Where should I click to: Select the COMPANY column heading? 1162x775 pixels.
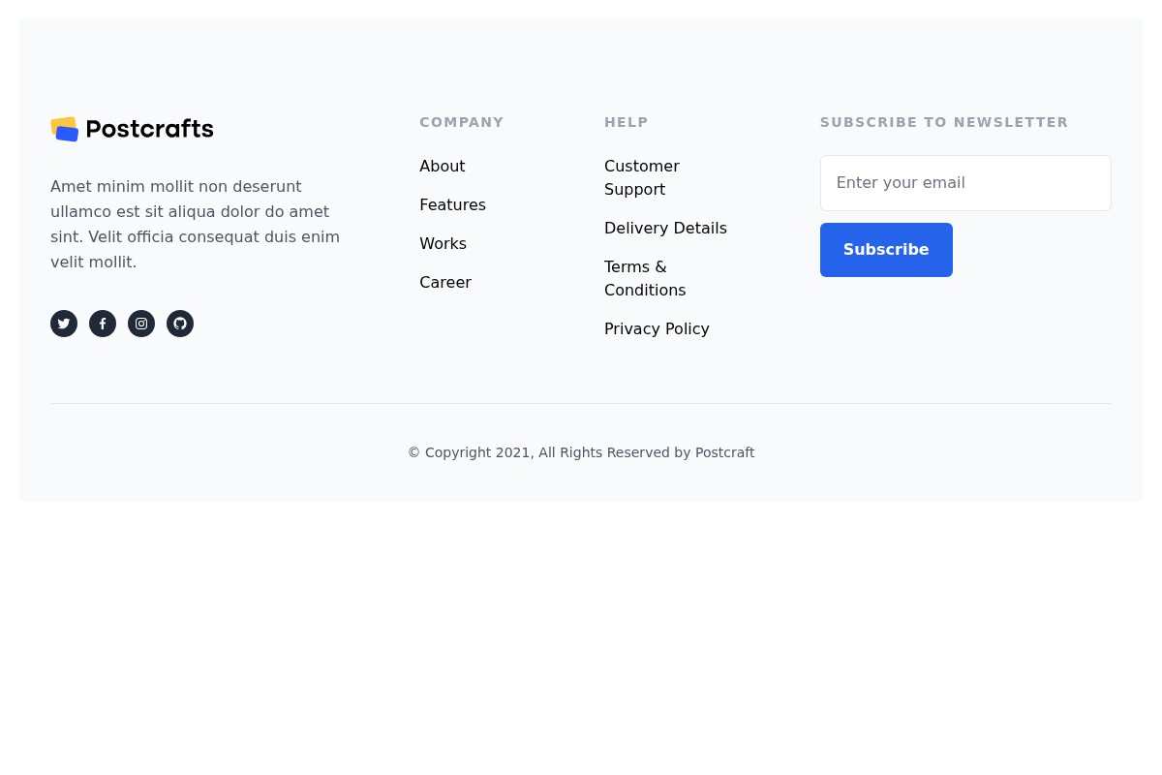[462, 122]
